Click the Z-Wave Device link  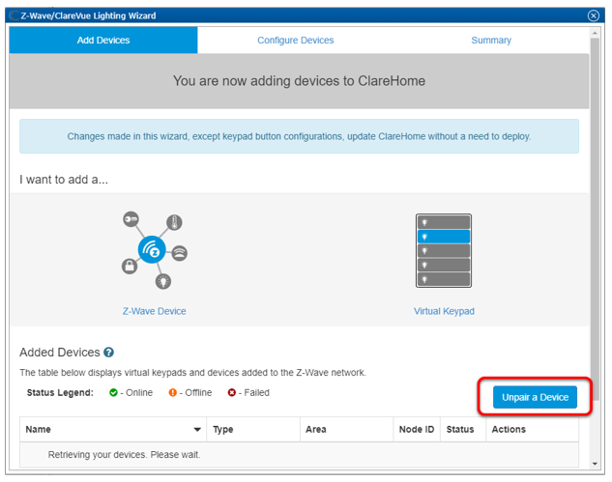tap(154, 311)
